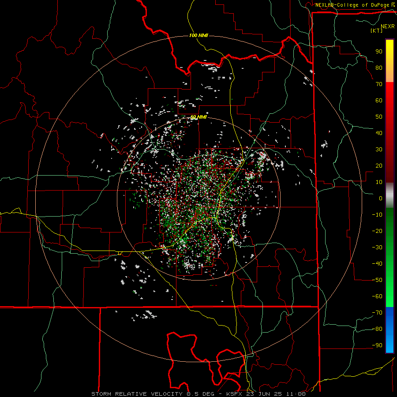
Task: Click the "[KT]" units label
Action: click(x=377, y=30)
